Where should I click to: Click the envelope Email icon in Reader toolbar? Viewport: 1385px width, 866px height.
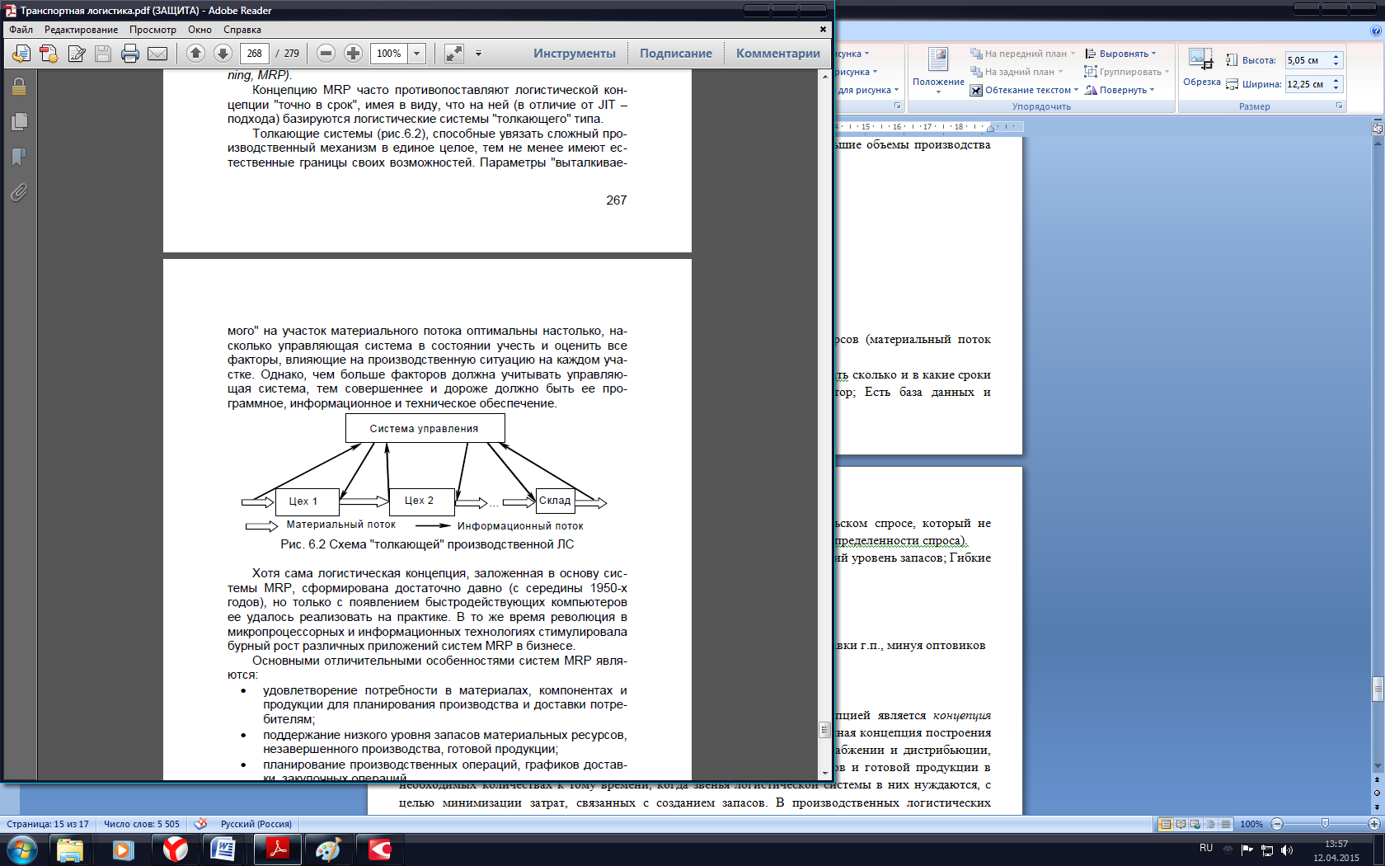157,54
